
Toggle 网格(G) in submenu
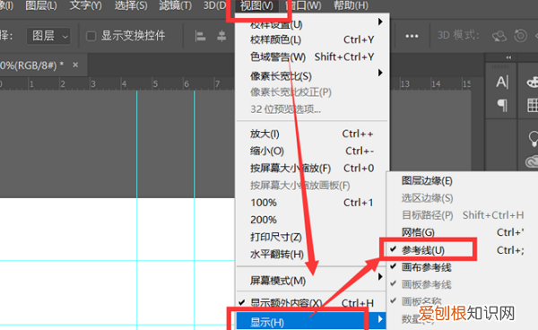463,232
